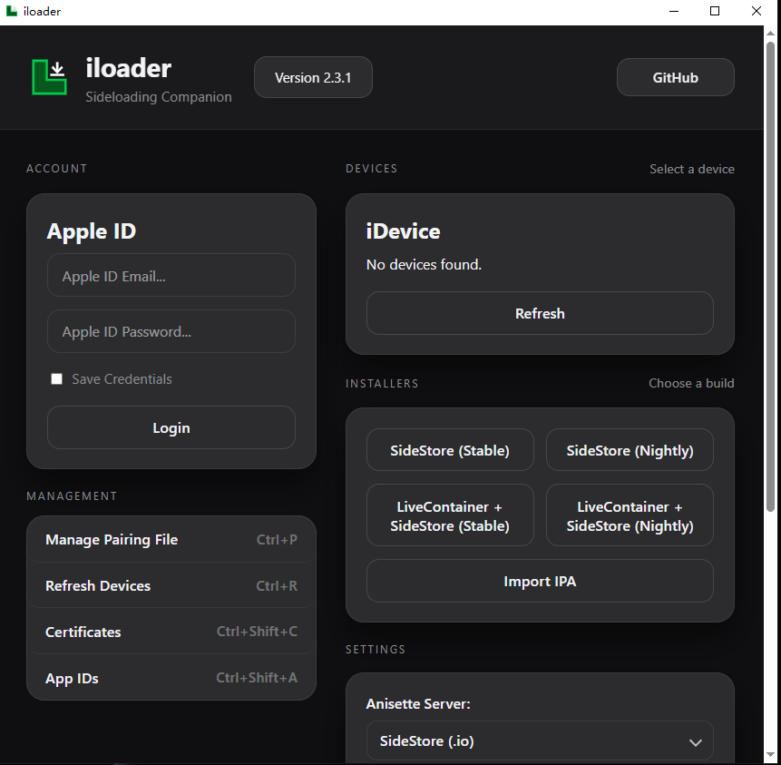Click the 'Sideloading Companion' subtitle
This screenshot has width=781, height=765.
(159, 97)
